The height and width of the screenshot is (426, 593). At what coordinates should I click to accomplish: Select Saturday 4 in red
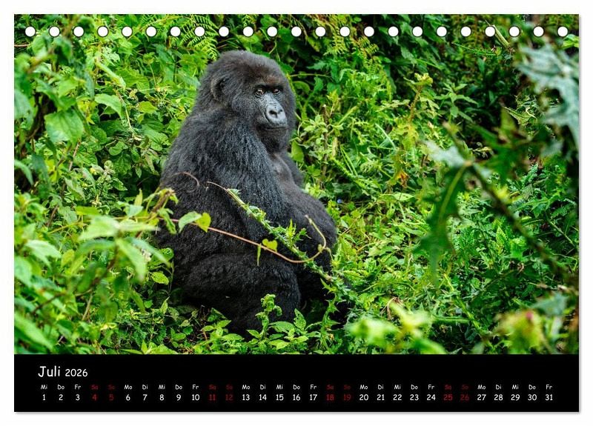94,397
